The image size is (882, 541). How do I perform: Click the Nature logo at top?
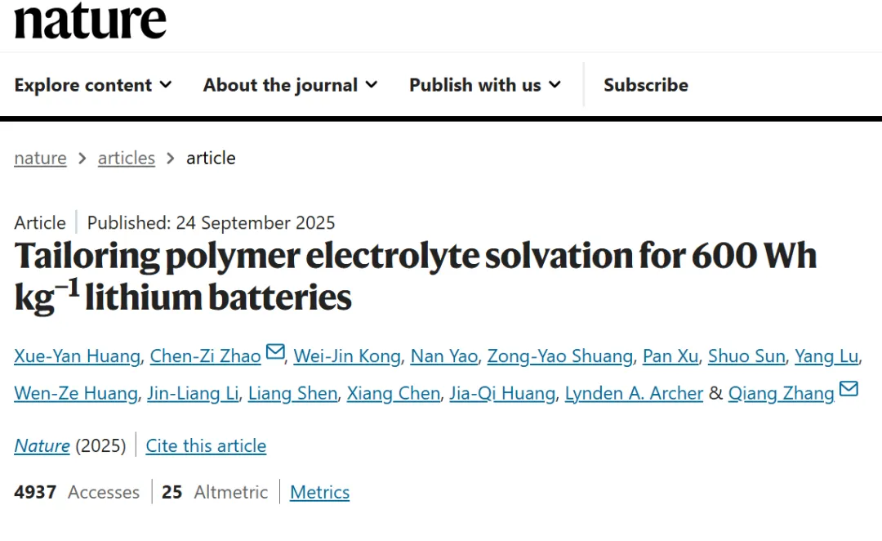tap(90, 21)
